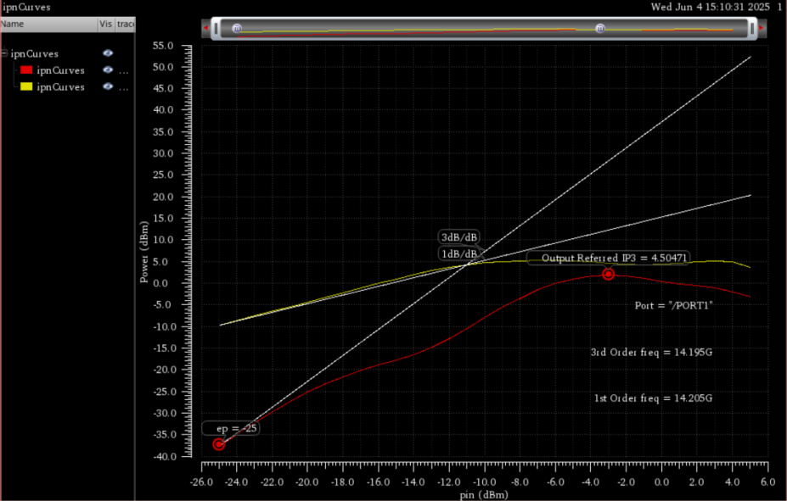Hide the yellow ipnCurves trace
This screenshot has height=501, width=787.
click(x=108, y=86)
